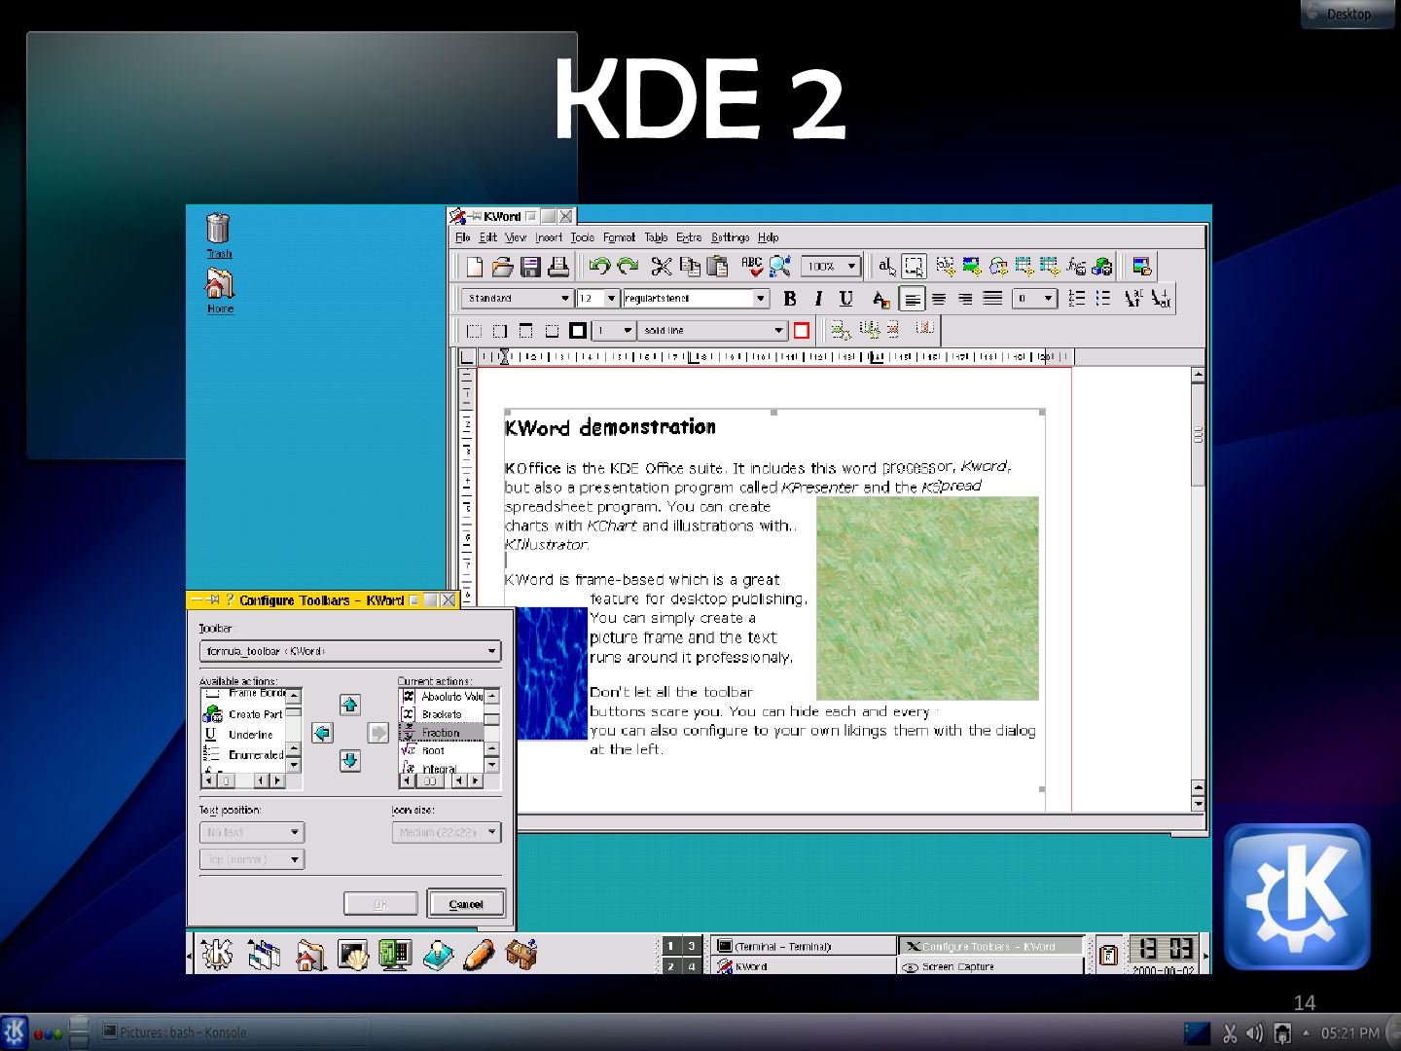
Task: Open the solid line border style dropdown
Action: (x=714, y=331)
